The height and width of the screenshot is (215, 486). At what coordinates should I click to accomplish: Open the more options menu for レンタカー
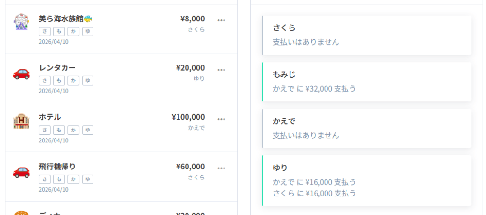point(221,70)
